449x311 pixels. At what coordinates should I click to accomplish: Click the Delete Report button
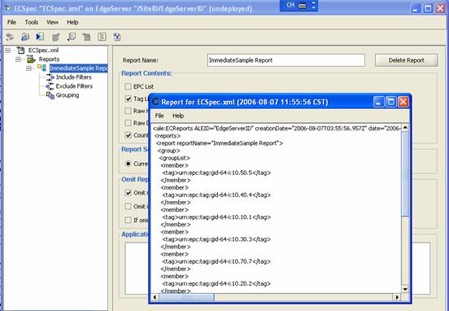coord(407,60)
